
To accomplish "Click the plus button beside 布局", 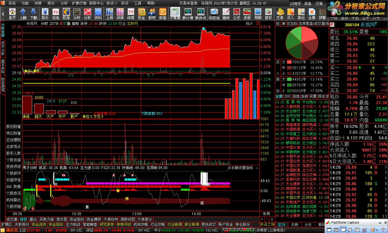I will 262,219.
